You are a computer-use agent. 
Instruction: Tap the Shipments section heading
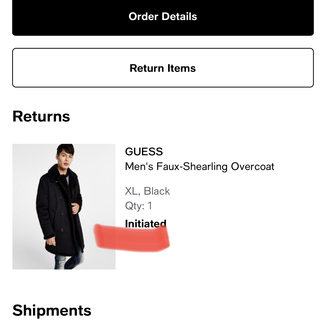pos(52,310)
